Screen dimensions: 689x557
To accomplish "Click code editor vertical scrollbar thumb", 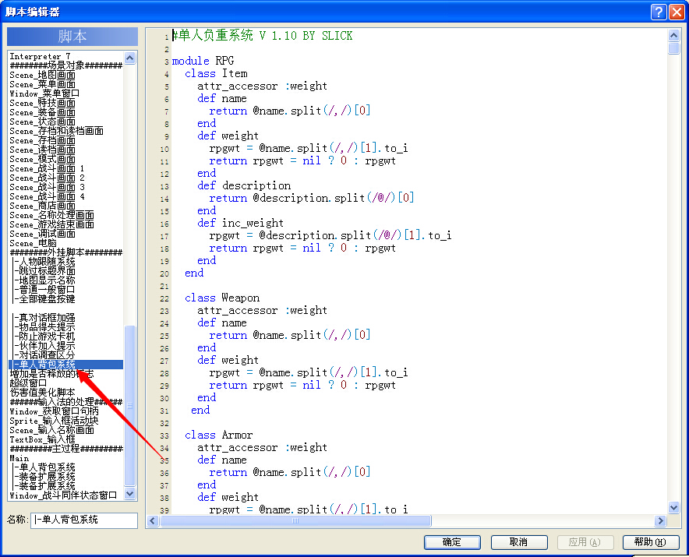I will pos(673,48).
